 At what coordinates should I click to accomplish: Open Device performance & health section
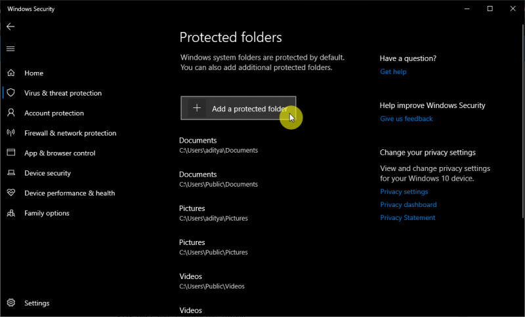tap(70, 193)
